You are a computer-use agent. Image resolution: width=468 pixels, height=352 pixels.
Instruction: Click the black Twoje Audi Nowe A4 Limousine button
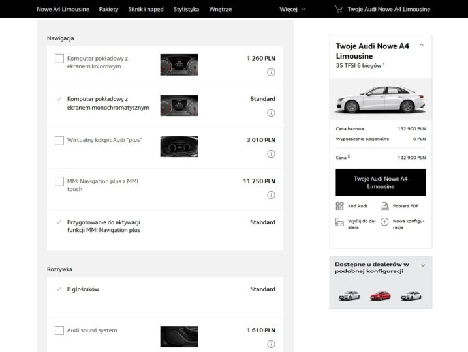point(381,183)
